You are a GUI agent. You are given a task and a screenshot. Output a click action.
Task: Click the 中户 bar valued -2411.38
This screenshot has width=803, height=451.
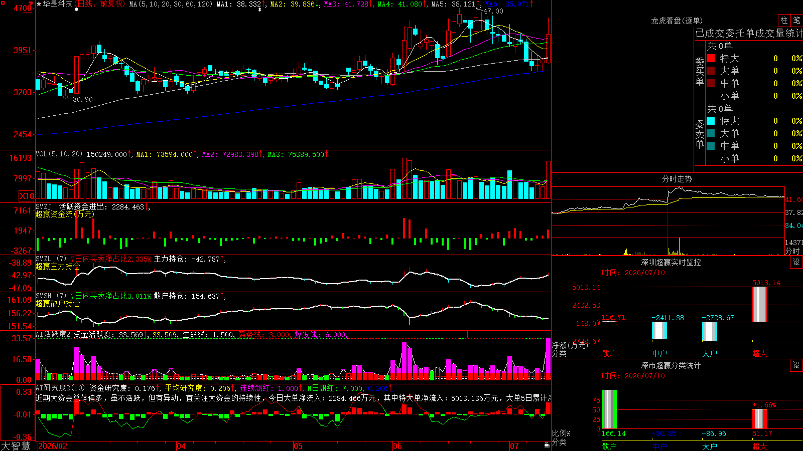click(x=659, y=331)
